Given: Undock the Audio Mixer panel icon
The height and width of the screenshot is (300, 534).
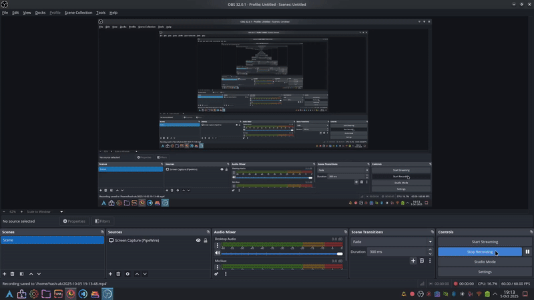Looking at the screenshot, I should point(345,232).
